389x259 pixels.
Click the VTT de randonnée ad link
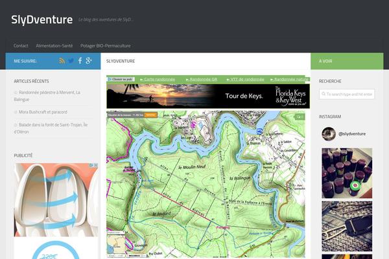(x=245, y=79)
